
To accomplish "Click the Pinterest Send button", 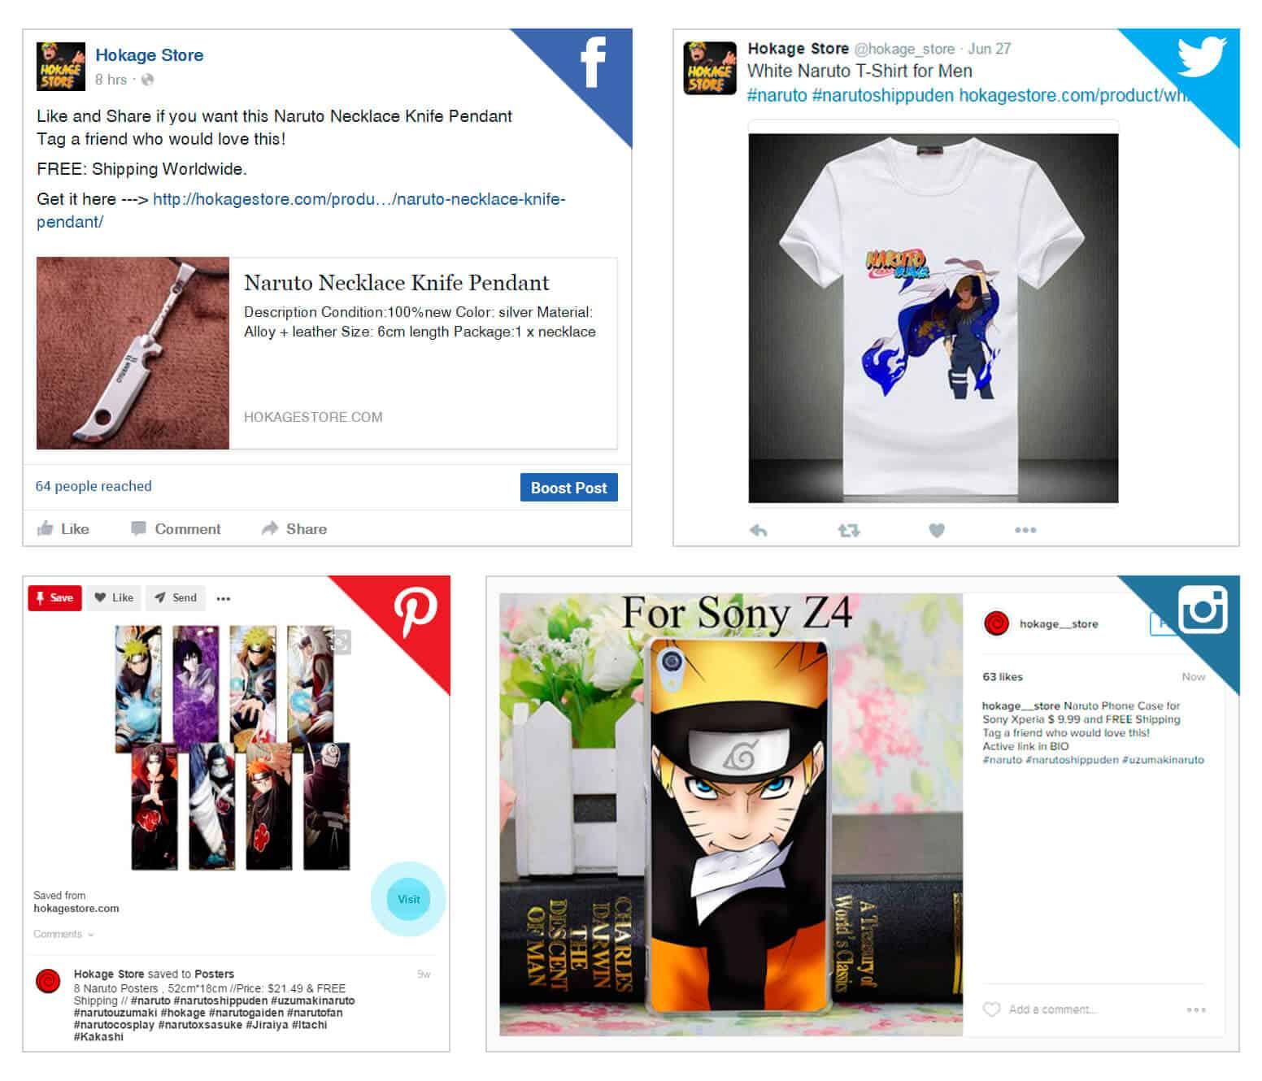I will [176, 597].
